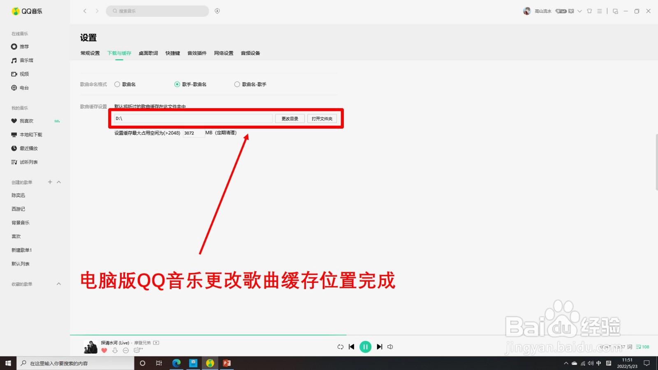The image size is (658, 370).
Task: Click 打开文件夹 button
Action: click(322, 118)
